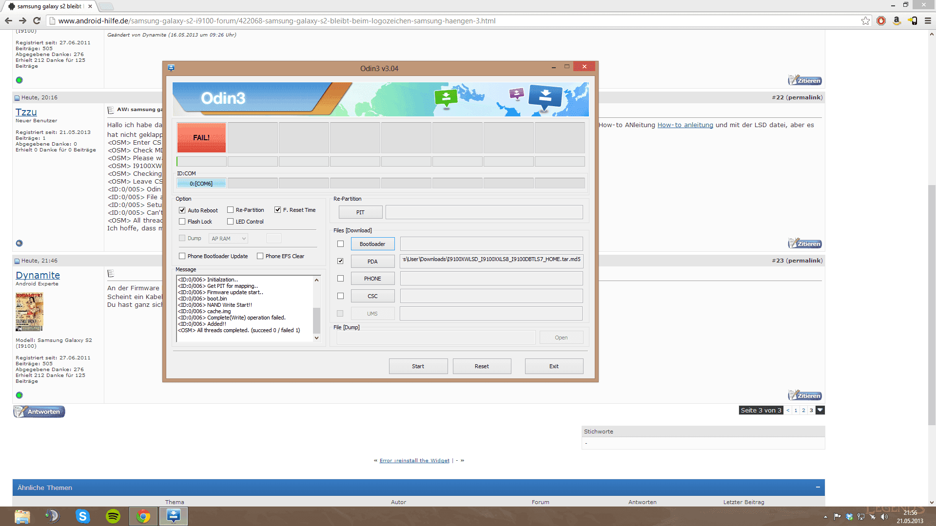Enable the Re-Partition checkbox
The width and height of the screenshot is (936, 526).
(x=230, y=210)
